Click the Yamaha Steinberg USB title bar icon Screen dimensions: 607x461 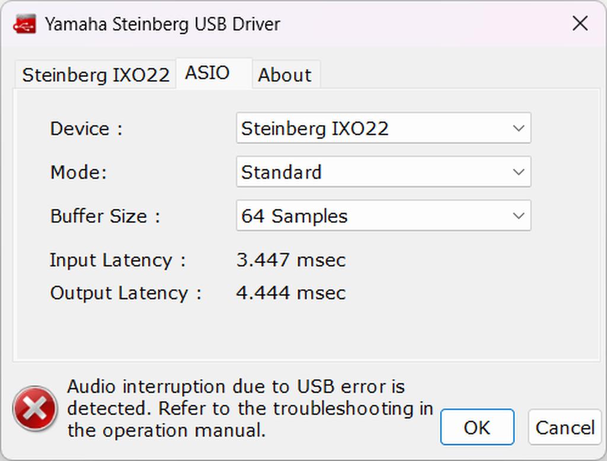click(x=25, y=24)
